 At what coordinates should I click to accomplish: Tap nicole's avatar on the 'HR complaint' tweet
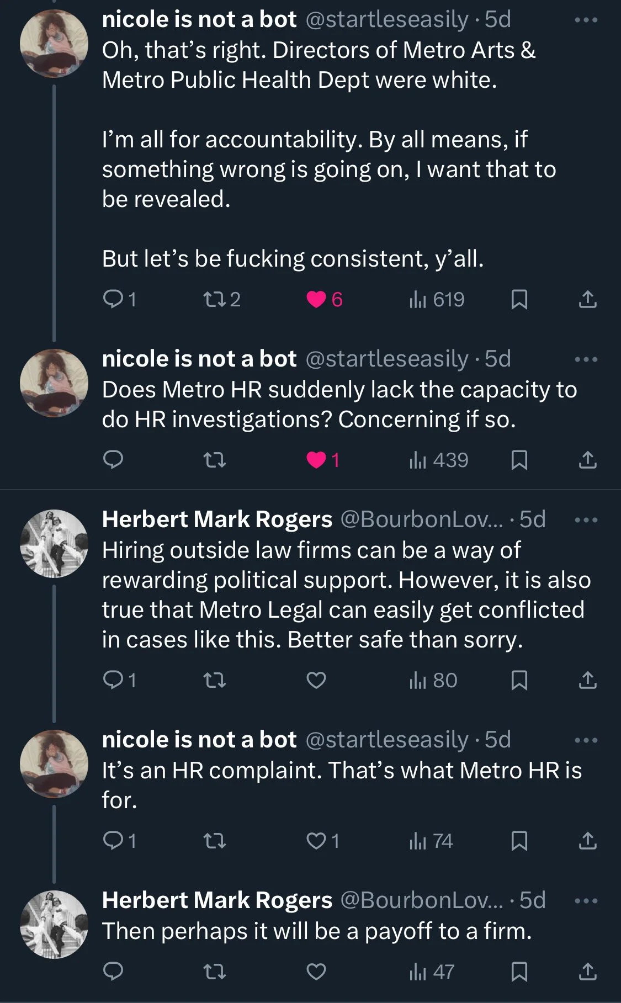(x=54, y=763)
